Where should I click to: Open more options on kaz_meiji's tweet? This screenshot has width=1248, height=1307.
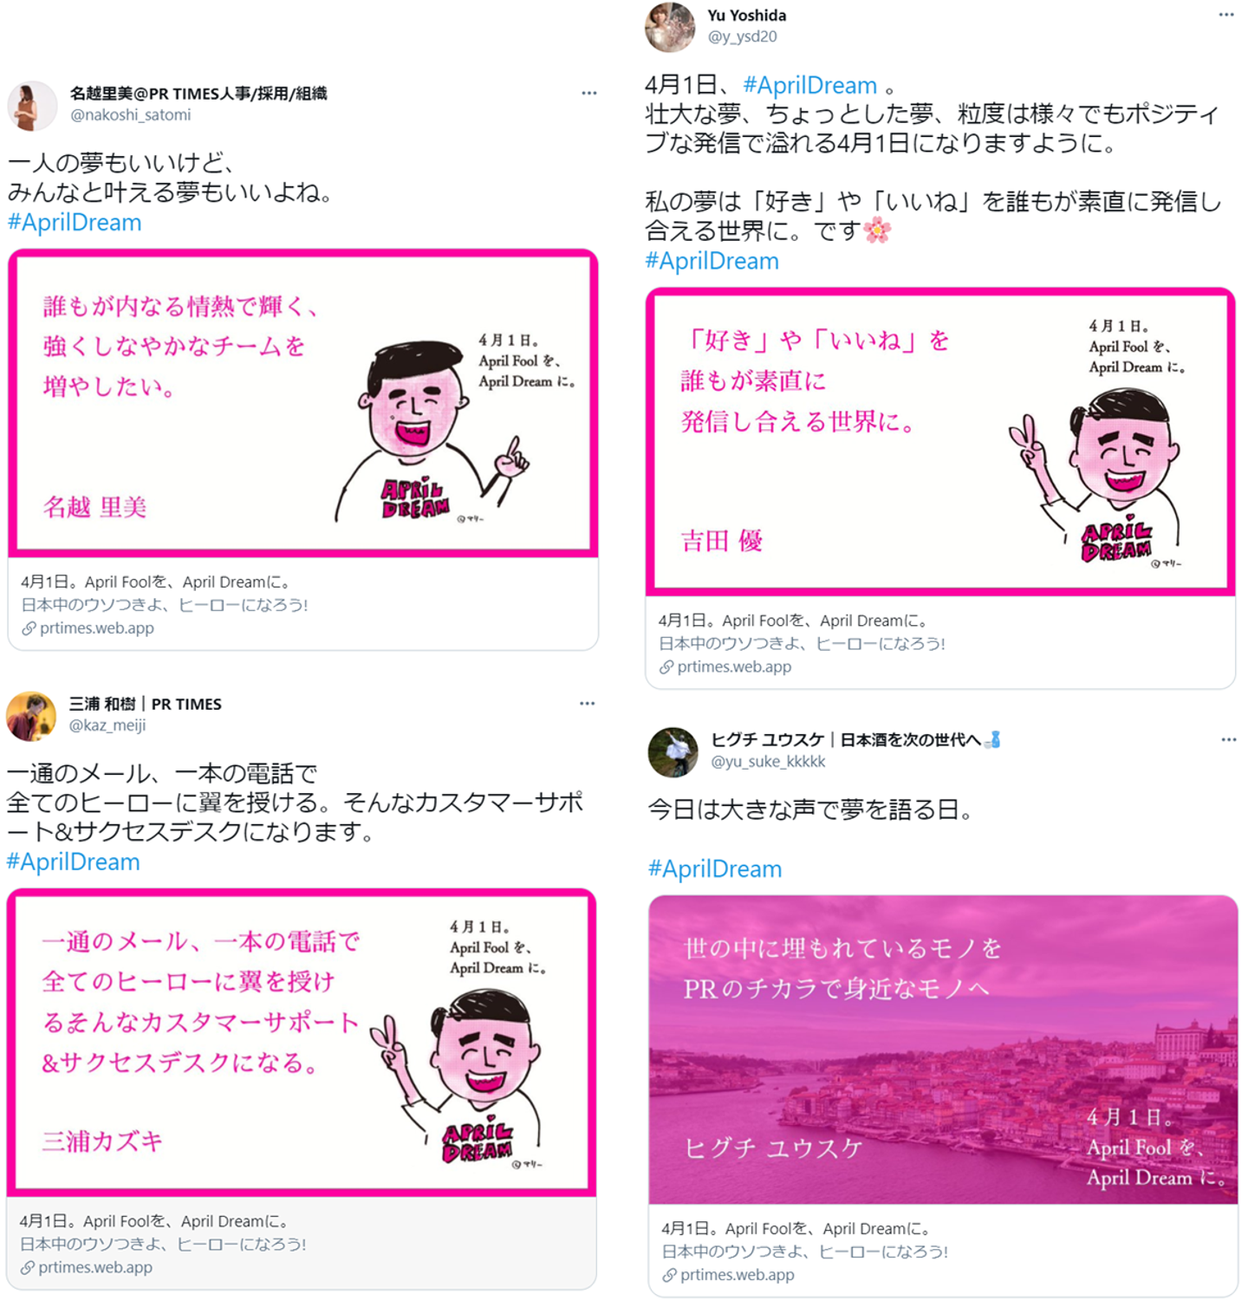[588, 703]
